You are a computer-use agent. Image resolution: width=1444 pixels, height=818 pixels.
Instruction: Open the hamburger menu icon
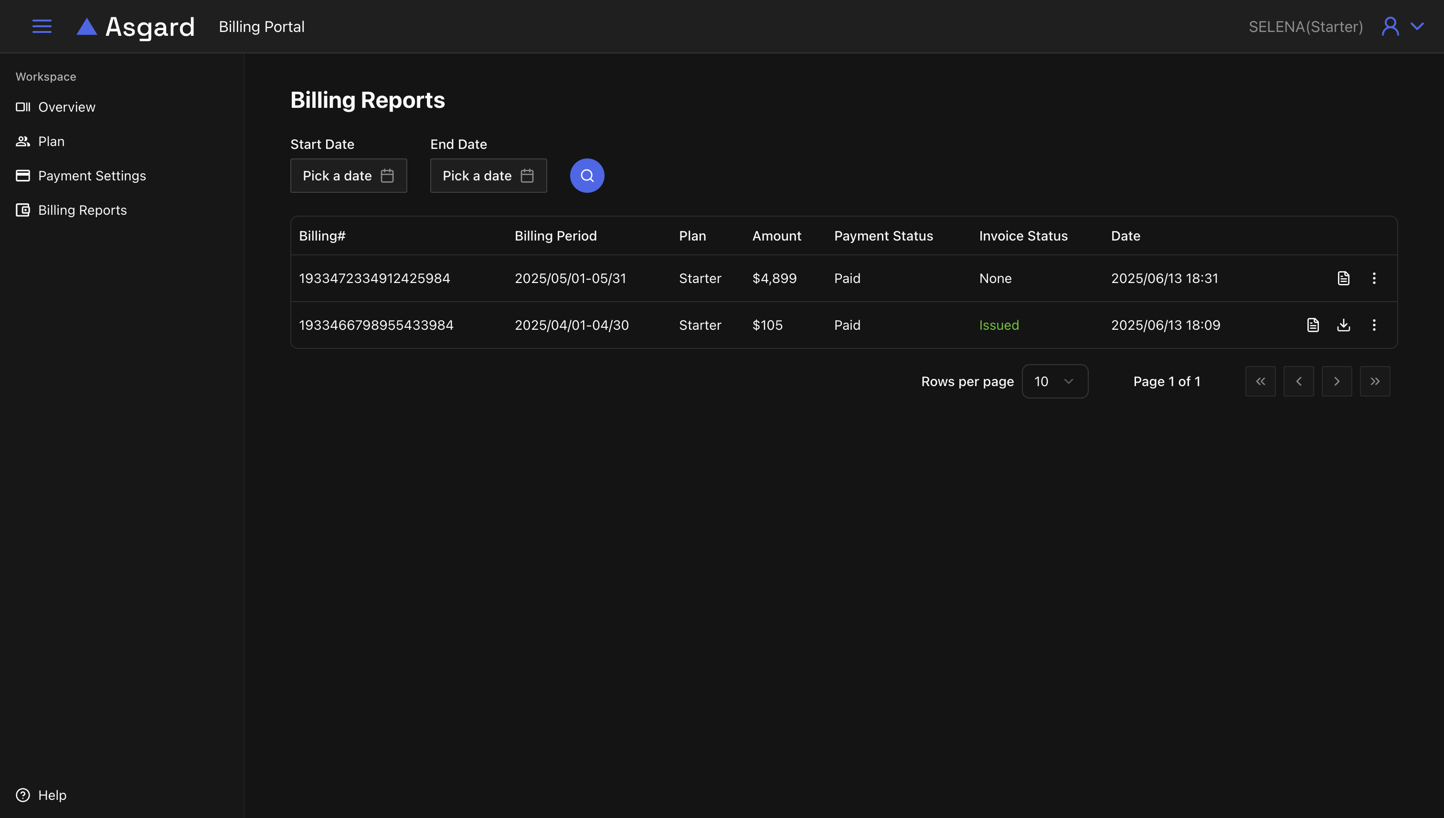coord(42,26)
